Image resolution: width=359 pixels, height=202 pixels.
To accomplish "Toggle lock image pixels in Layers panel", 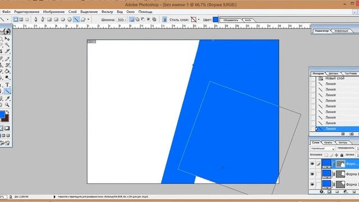I will (x=332, y=155).
